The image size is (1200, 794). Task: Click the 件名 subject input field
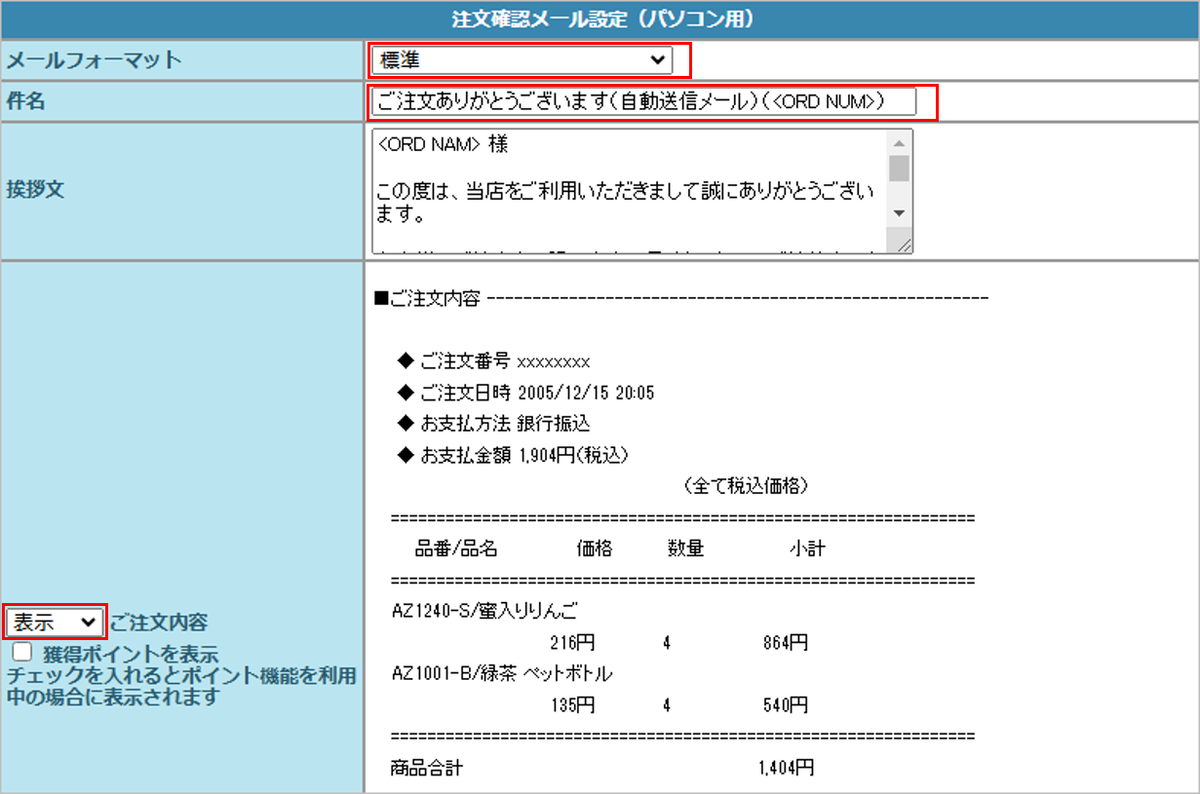tap(644, 102)
